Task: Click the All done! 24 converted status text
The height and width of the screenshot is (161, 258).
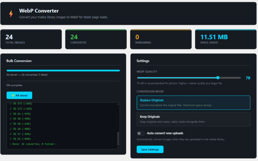Action: [27, 75]
